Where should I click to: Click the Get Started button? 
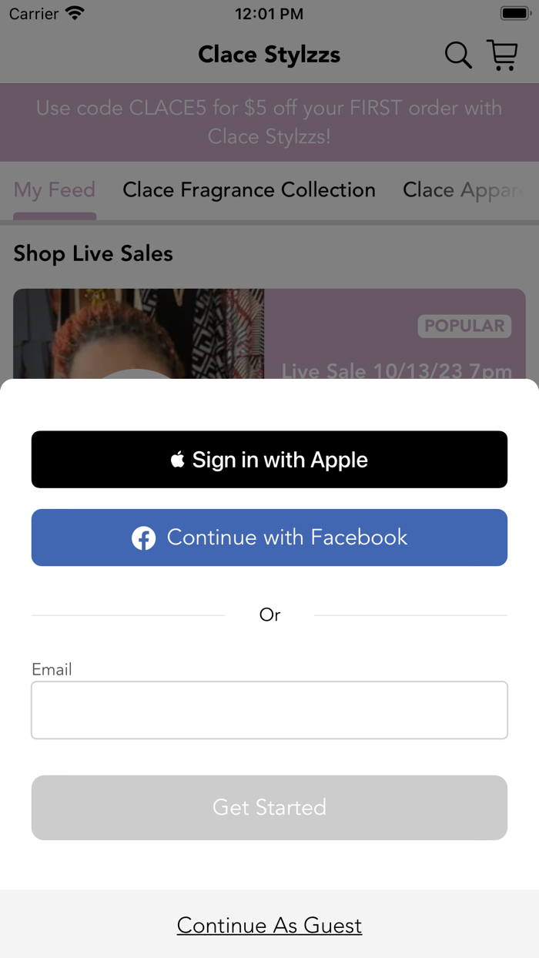pos(269,807)
